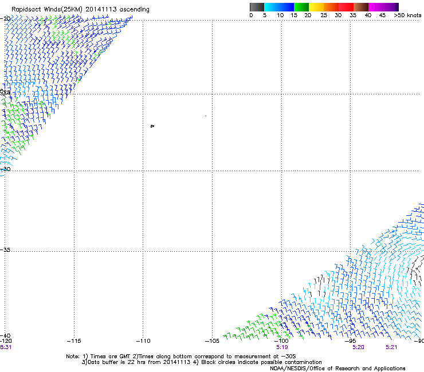Click the '-95' longitude axis label

point(351,341)
